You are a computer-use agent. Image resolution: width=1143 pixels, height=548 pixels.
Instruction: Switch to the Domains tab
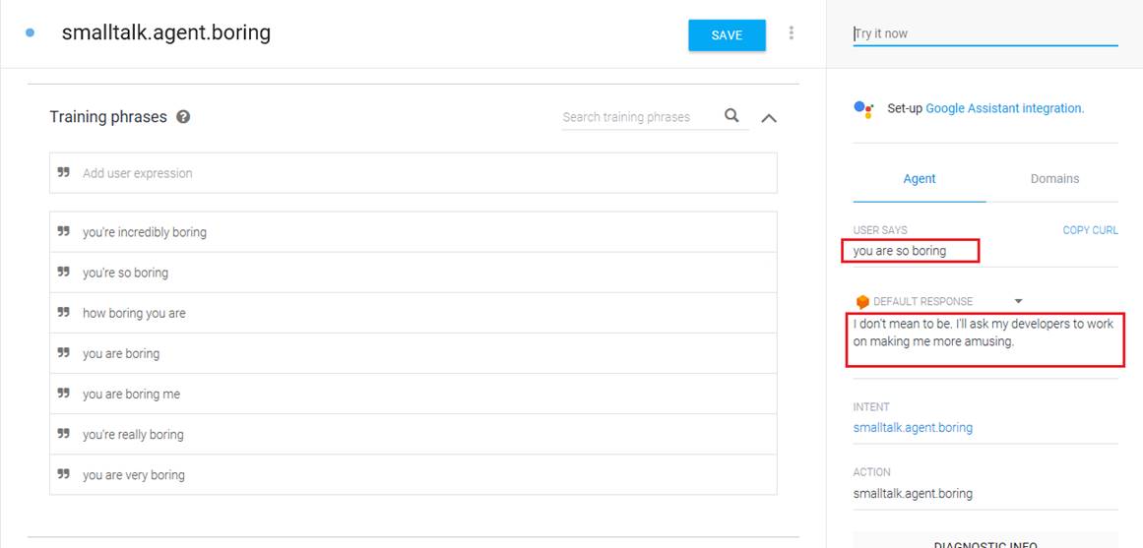1054,179
